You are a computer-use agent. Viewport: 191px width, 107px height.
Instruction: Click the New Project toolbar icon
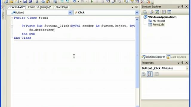point(6,1)
